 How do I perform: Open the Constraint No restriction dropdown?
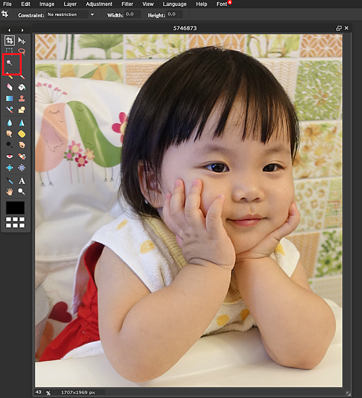[70, 15]
